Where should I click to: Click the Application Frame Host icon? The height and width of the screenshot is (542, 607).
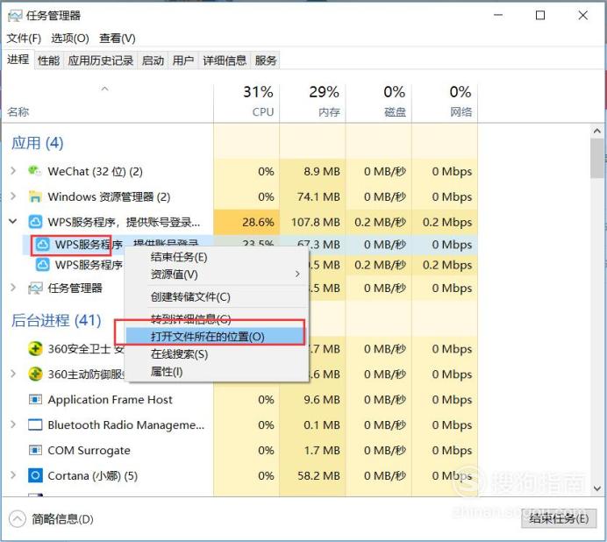pos(35,399)
